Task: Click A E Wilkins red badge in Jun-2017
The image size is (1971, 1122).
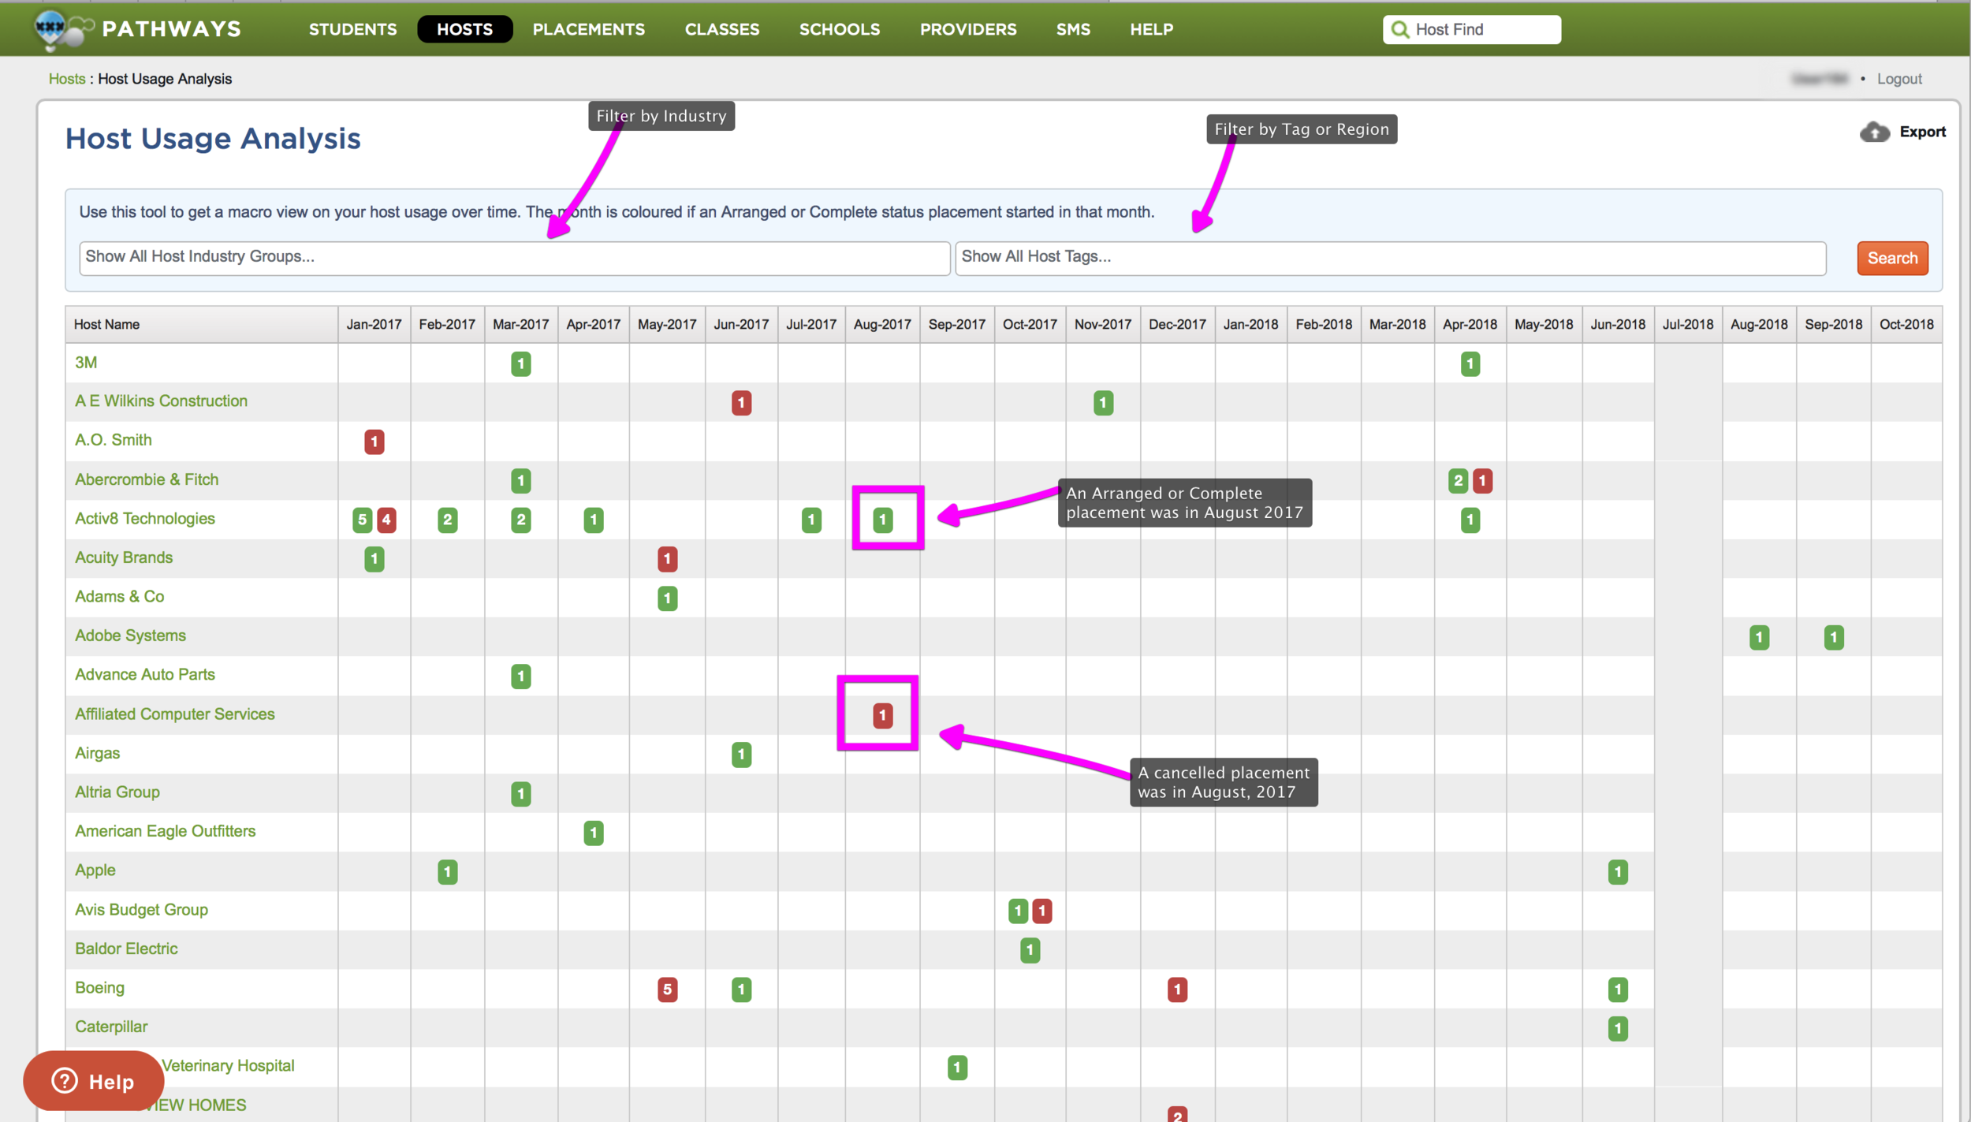Action: pos(741,403)
